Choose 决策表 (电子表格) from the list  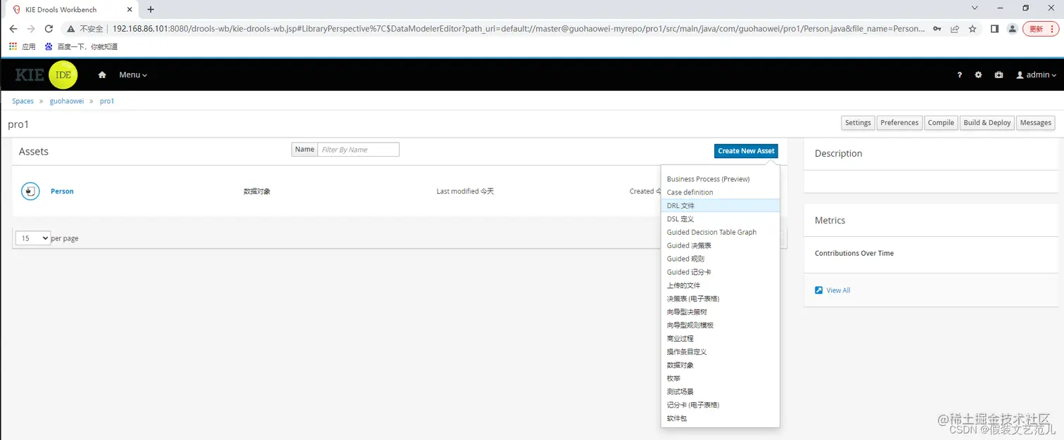pyautogui.click(x=721, y=299)
